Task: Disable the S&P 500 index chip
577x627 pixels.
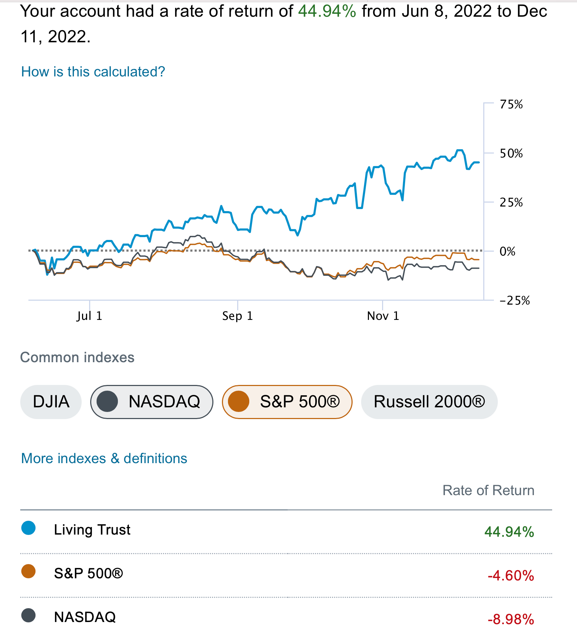Action: pos(287,402)
